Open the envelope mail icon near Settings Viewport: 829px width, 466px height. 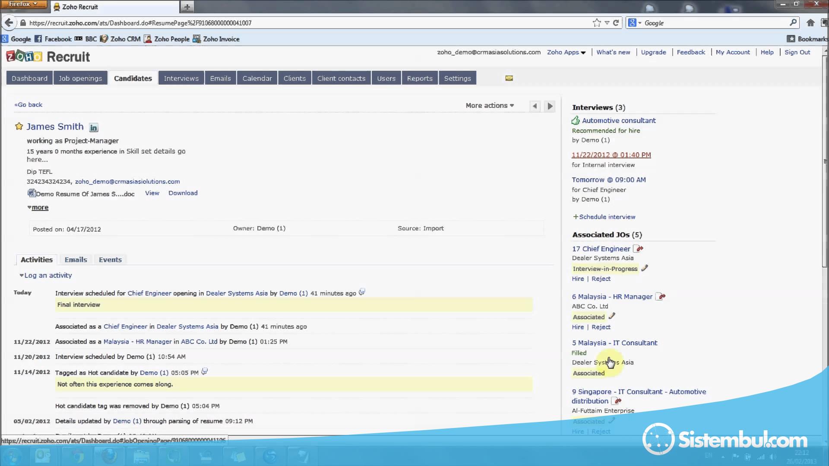(x=509, y=78)
